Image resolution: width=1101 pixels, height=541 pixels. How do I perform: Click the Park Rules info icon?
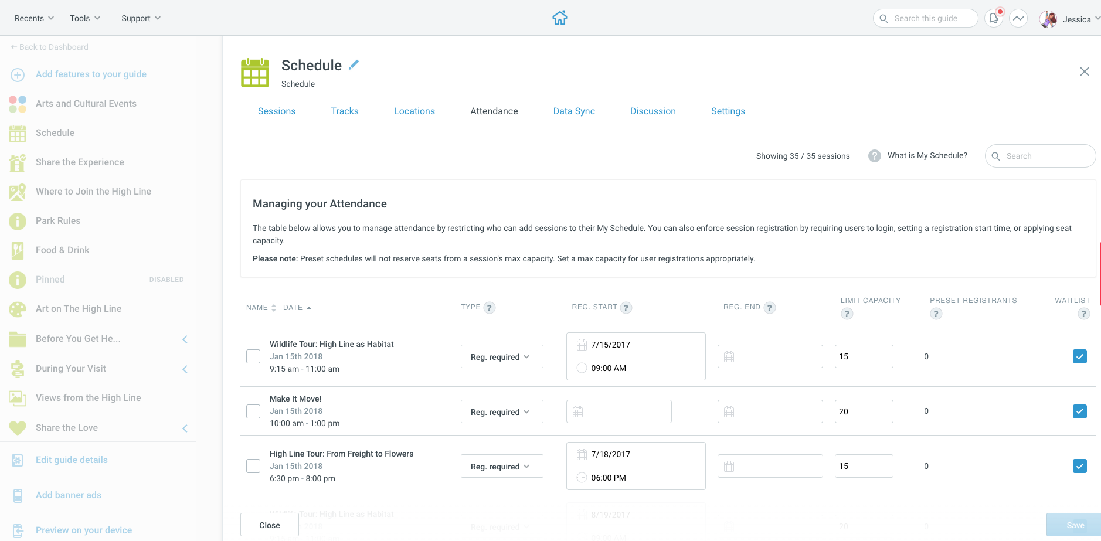(x=18, y=221)
